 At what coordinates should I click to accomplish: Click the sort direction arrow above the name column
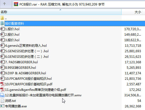[60, 10]
